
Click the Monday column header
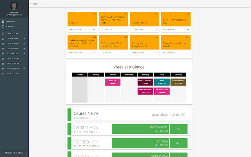(96, 75)
